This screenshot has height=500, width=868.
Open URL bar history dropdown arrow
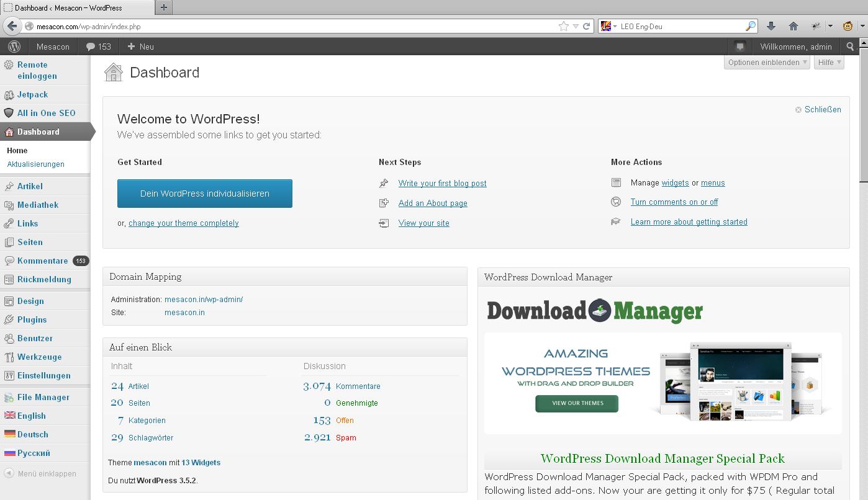tap(576, 26)
